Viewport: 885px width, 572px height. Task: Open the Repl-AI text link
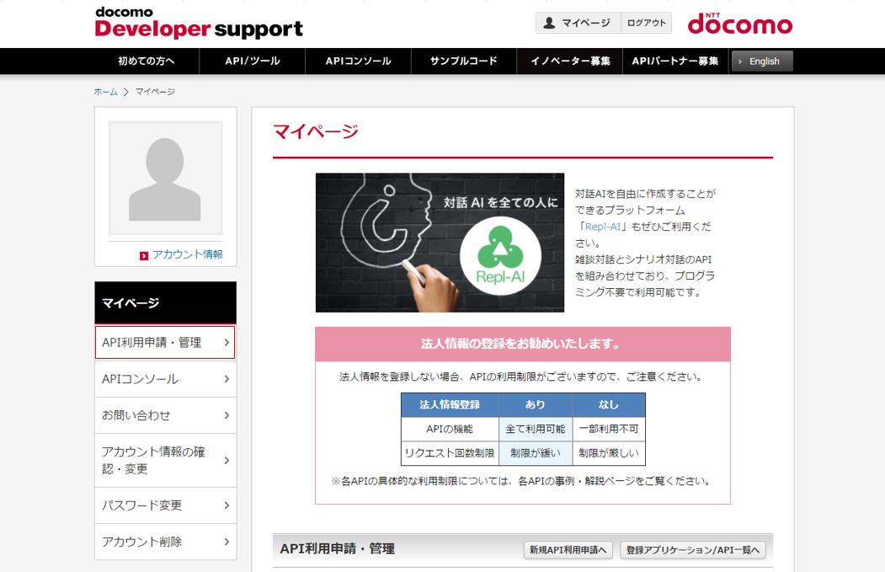(602, 227)
